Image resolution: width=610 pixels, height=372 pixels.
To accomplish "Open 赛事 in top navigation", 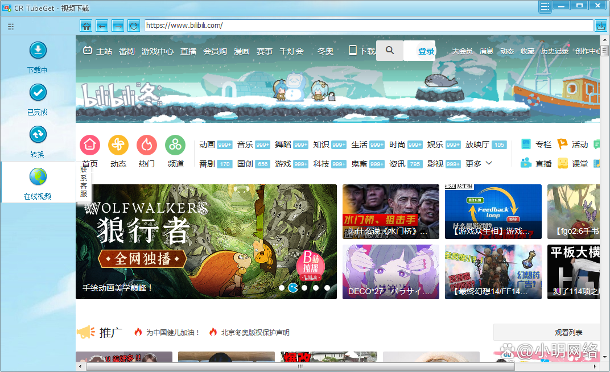I will (x=265, y=51).
